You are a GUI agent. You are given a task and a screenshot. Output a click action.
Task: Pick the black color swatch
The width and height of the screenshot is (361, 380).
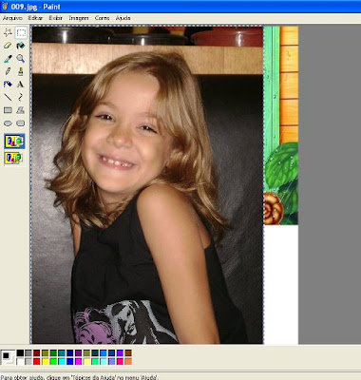pyautogui.click(x=20, y=353)
